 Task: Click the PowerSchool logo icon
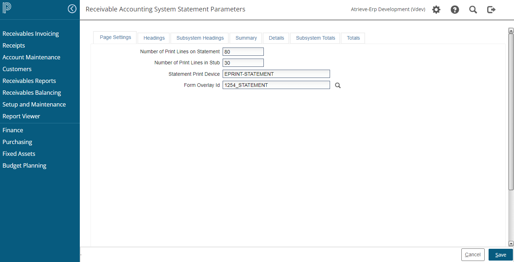(7, 9)
